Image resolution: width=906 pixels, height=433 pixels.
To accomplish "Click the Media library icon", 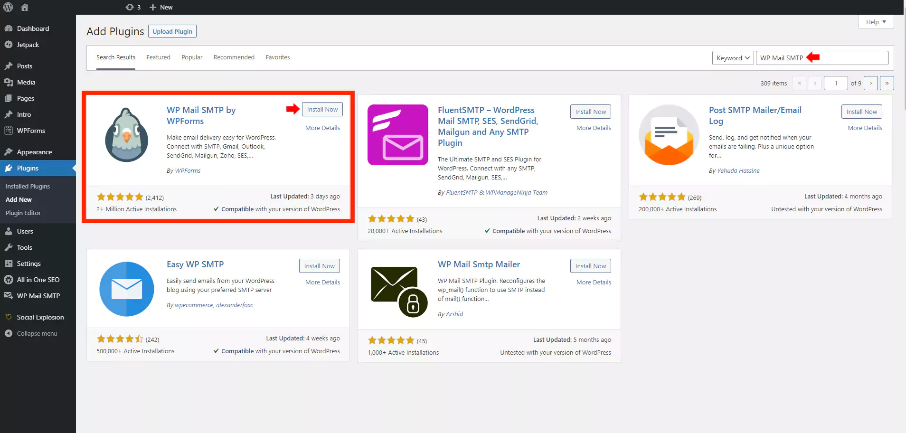I will coord(9,82).
